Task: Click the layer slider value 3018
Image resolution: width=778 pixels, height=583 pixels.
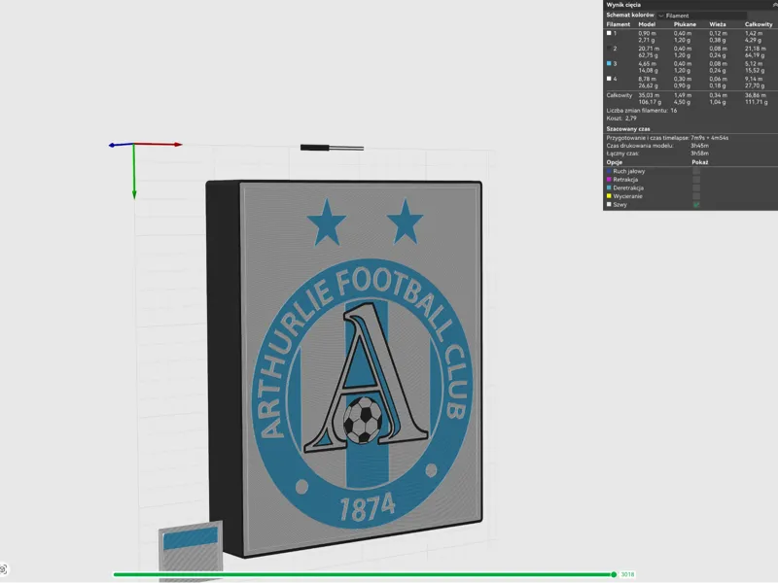Action: point(627,574)
